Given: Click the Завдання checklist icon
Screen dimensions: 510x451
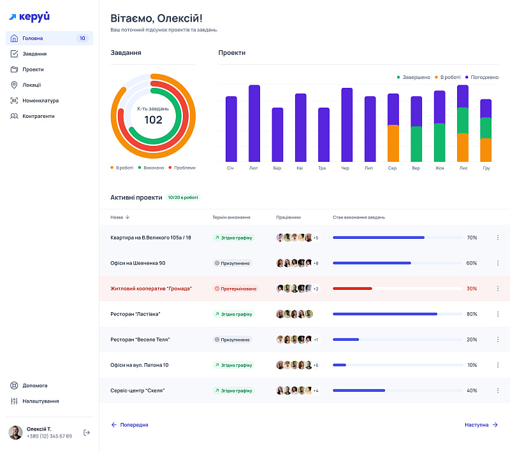Looking at the screenshot, I should [14, 54].
